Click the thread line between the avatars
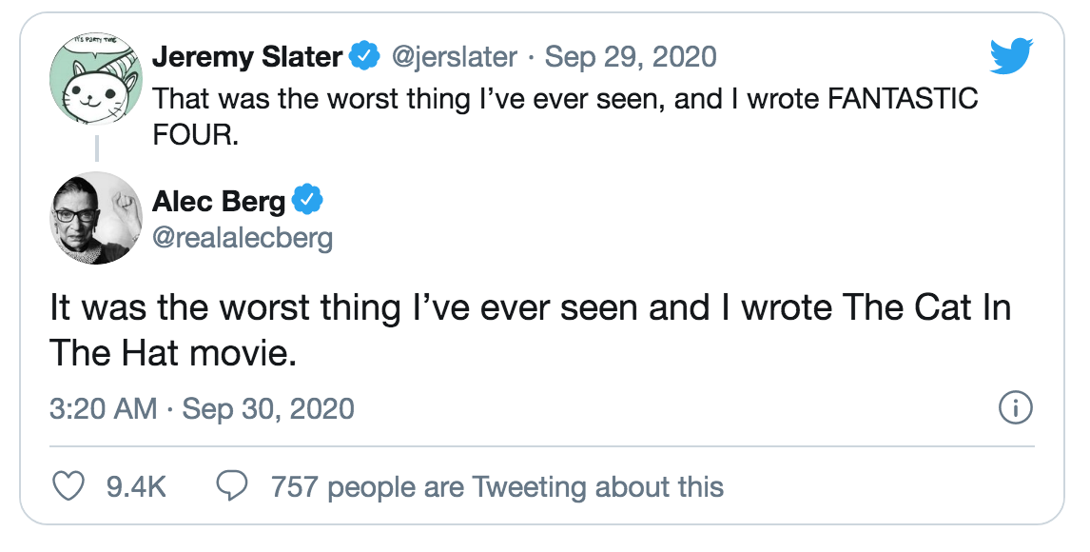This screenshot has height=552, width=1090. pyautogui.click(x=96, y=151)
